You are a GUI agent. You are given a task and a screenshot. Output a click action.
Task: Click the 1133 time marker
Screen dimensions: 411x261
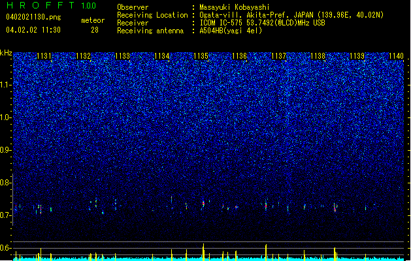coord(122,55)
